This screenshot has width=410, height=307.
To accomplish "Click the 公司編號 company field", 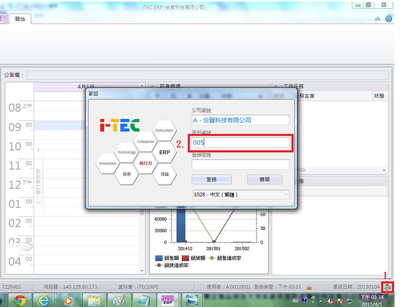I will tap(241, 120).
